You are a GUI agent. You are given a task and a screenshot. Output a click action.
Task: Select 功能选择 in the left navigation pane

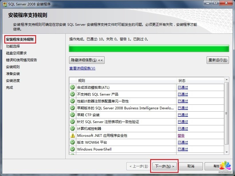[13, 46]
